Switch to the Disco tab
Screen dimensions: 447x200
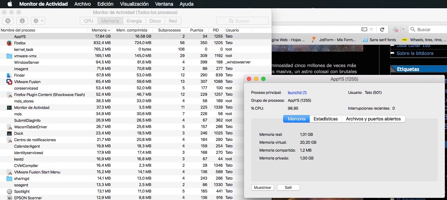pos(155,21)
